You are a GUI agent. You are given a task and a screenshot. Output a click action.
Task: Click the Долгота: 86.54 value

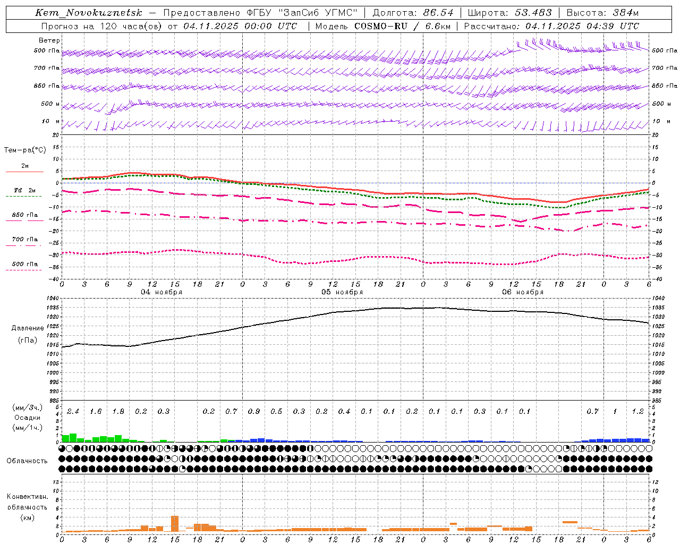coord(413,13)
